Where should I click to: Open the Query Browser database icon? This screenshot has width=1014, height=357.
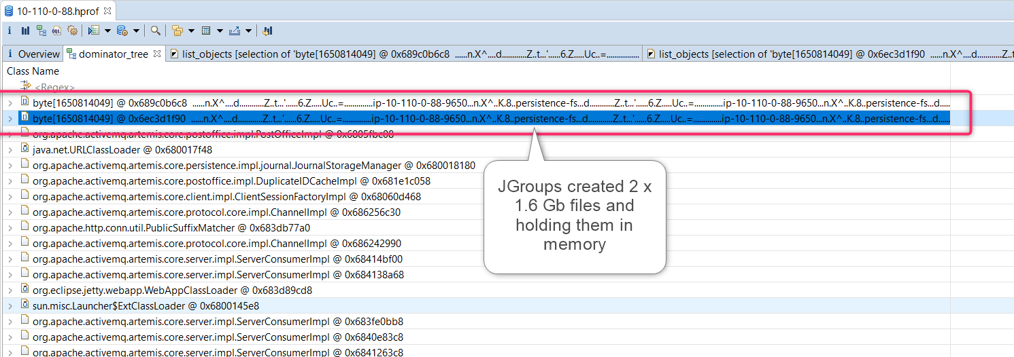(x=122, y=31)
